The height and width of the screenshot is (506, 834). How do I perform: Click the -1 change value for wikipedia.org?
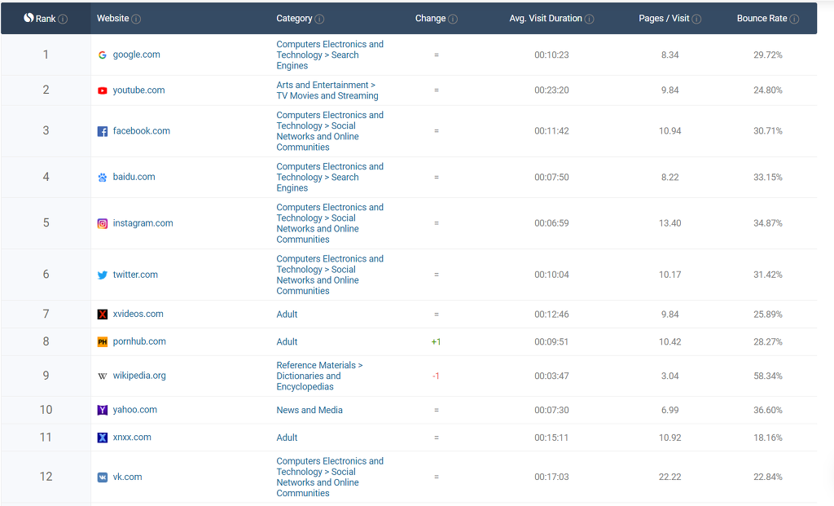(x=436, y=376)
